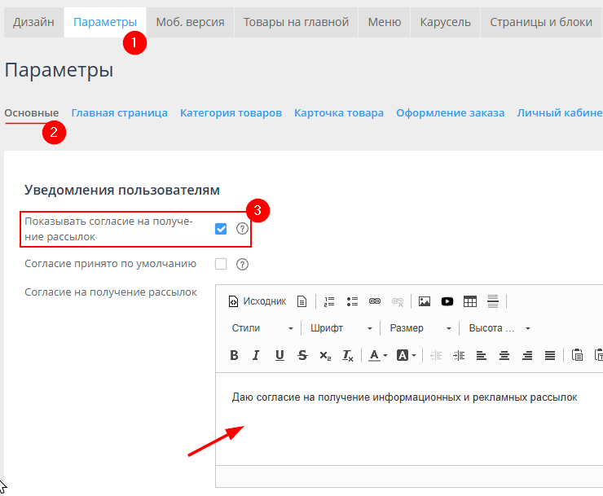This screenshot has width=603, height=496.
Task: Open the Товары на главной tab
Action: pos(296,22)
